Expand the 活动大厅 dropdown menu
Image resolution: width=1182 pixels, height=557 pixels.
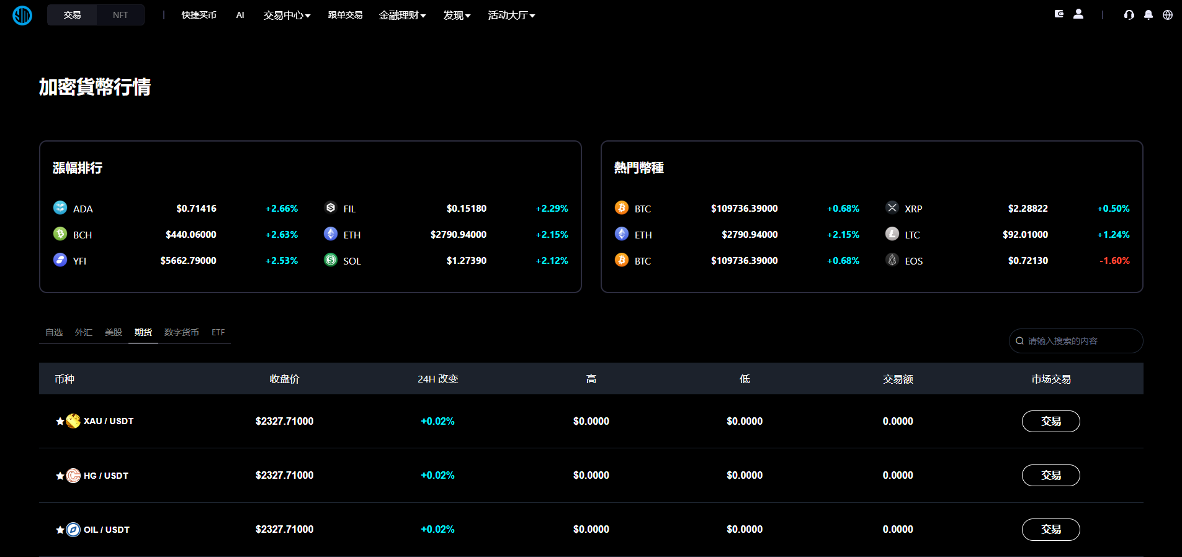point(511,15)
